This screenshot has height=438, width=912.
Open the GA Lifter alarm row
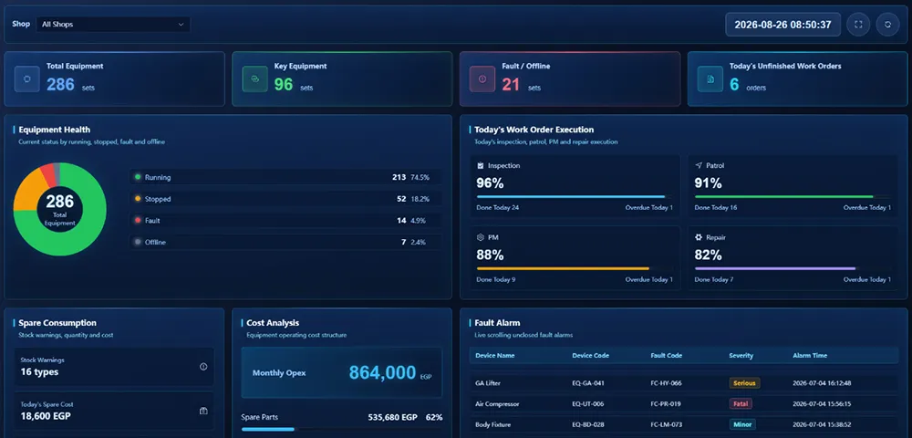(683, 383)
